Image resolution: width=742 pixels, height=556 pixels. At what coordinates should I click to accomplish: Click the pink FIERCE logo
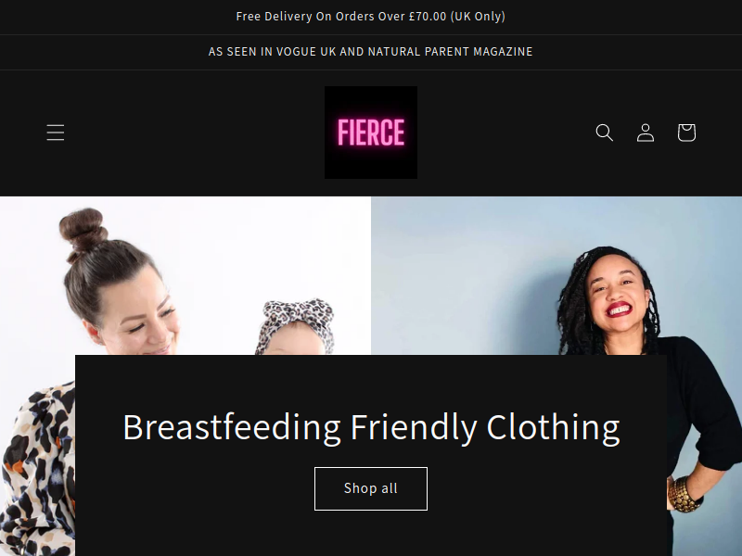click(x=371, y=133)
